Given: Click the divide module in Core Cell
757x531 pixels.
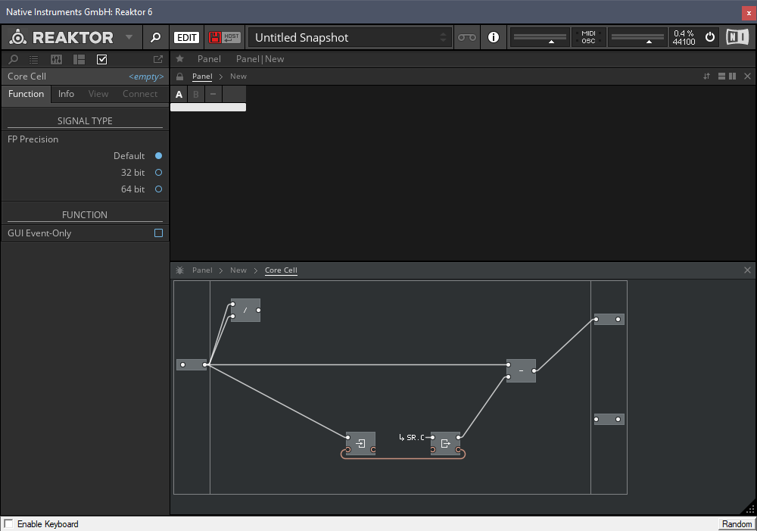Looking at the screenshot, I should click(245, 310).
